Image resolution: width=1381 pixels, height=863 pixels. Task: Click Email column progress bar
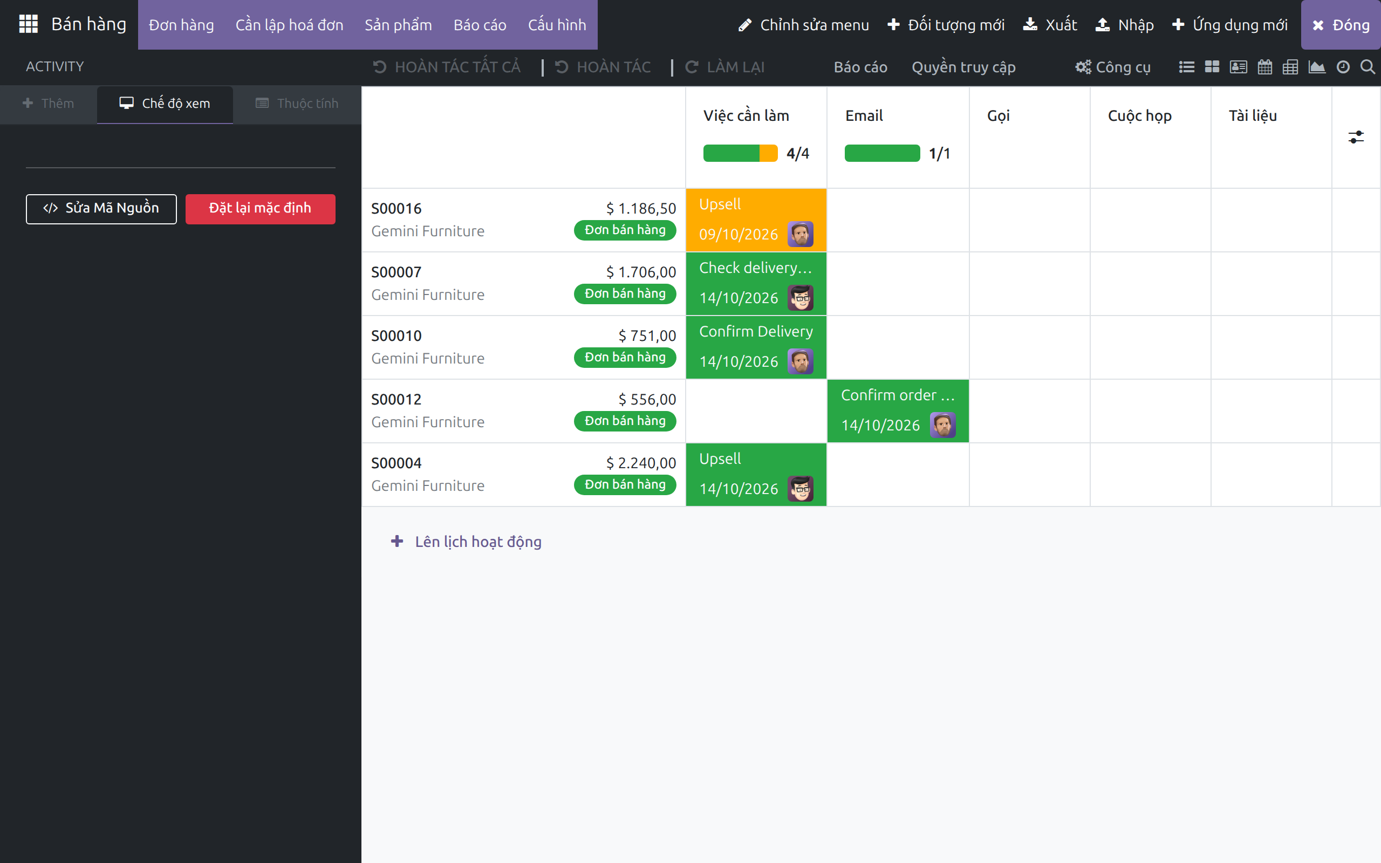coord(882,153)
